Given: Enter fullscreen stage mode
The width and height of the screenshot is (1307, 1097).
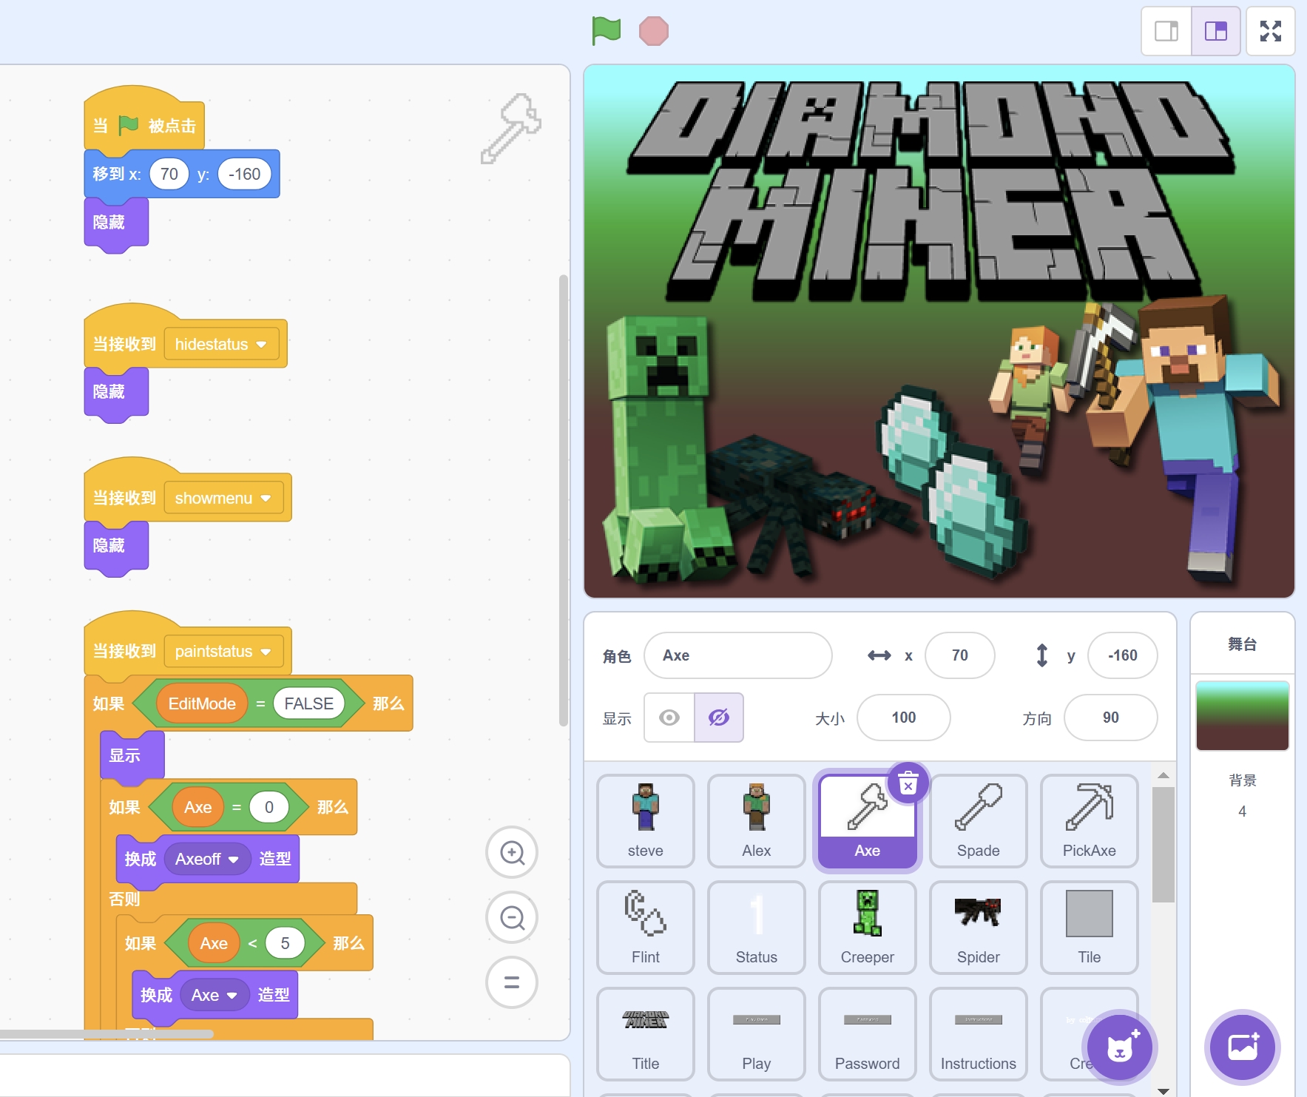Looking at the screenshot, I should pyautogui.click(x=1270, y=31).
